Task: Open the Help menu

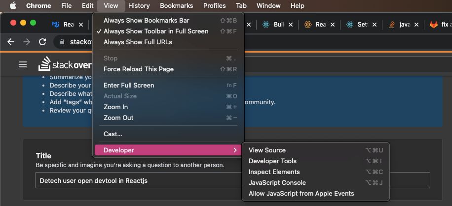Action: coord(297,5)
